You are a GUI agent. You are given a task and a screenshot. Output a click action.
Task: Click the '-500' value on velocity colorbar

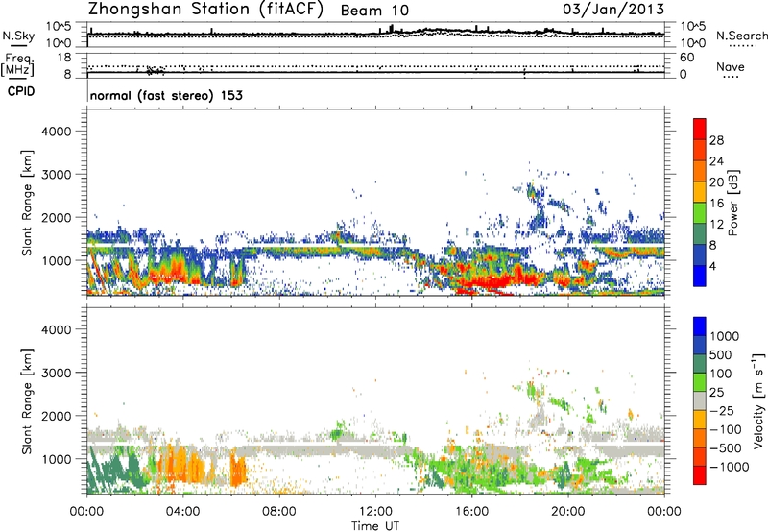click(726, 448)
